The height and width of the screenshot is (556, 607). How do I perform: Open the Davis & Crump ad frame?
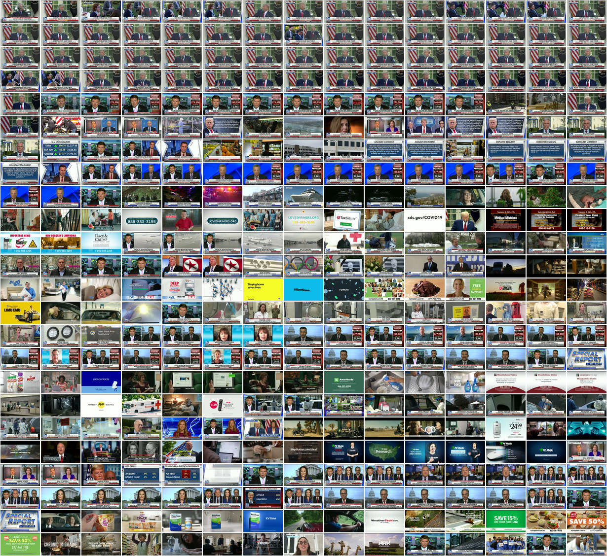[101, 243]
